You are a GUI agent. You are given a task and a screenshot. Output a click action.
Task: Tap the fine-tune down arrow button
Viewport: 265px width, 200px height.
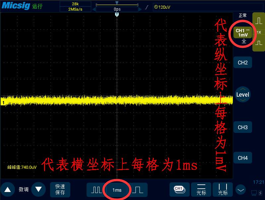[x=38, y=190]
